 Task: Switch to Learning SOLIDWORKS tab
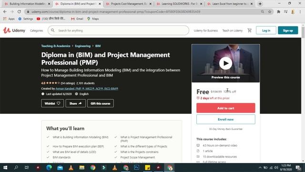[179, 4]
